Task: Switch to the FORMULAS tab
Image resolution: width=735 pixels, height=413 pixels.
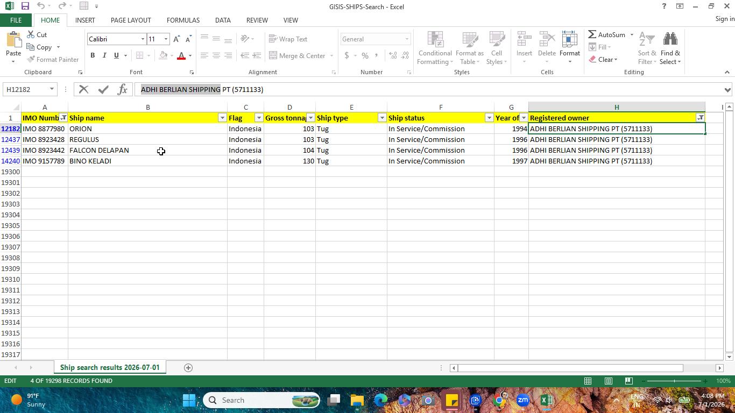Action: pyautogui.click(x=183, y=20)
